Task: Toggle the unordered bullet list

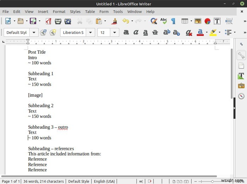Action: [x=228, y=32]
